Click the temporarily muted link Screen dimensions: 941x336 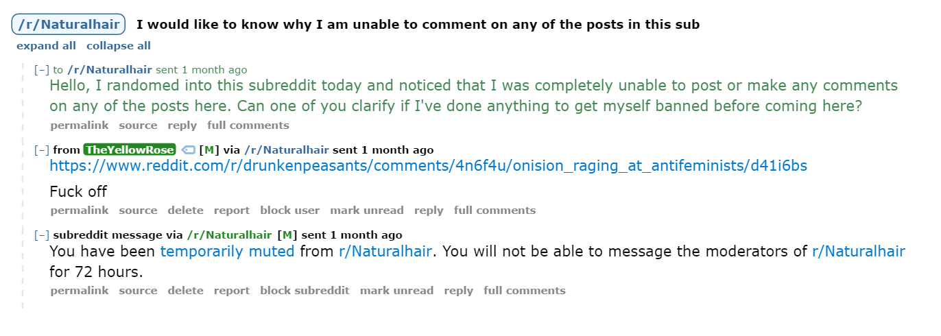tap(227, 252)
